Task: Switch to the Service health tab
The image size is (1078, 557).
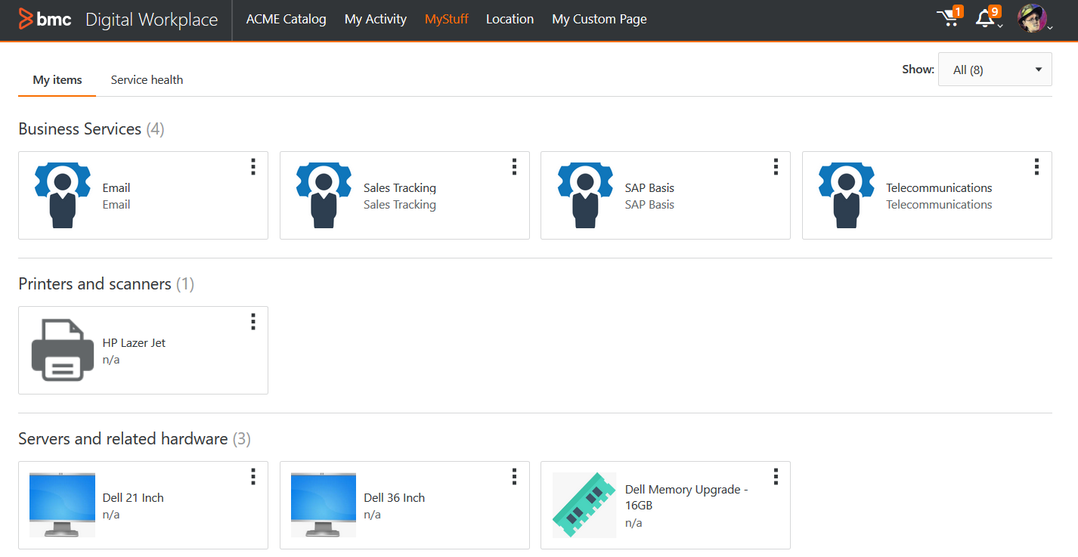Action: pyautogui.click(x=147, y=80)
